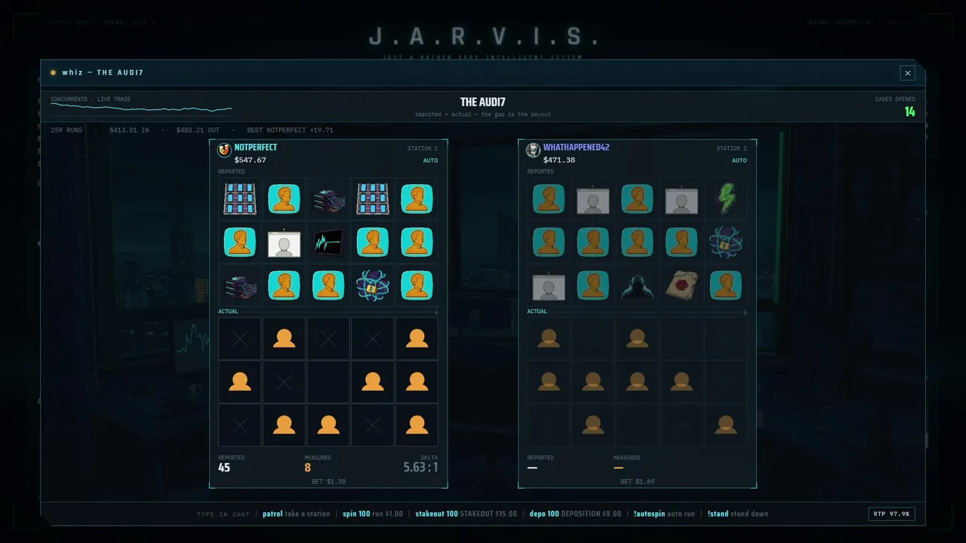The width and height of the screenshot is (966, 543).
Task: Click the waveform monitor tile in Station 1
Action: point(328,243)
